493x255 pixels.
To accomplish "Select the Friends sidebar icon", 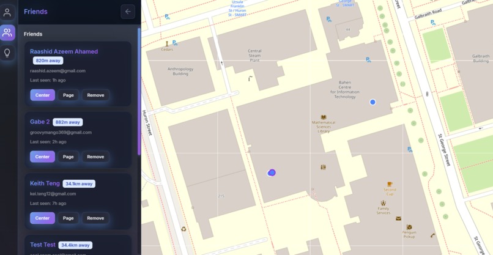I will [7, 32].
